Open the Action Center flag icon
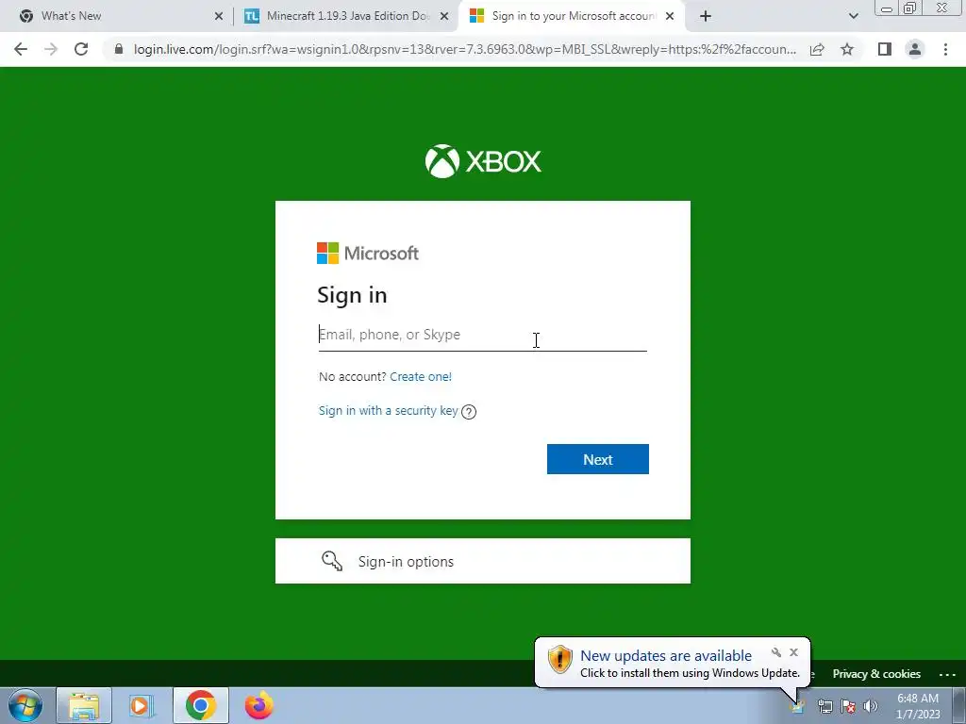This screenshot has height=724, width=966. click(x=848, y=706)
